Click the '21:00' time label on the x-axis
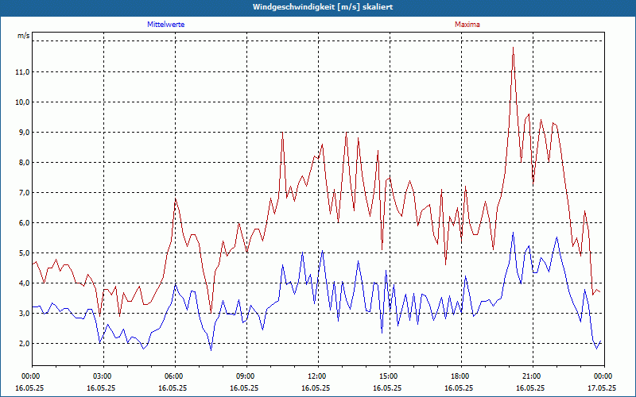The width and height of the screenshot is (636, 397). click(533, 376)
